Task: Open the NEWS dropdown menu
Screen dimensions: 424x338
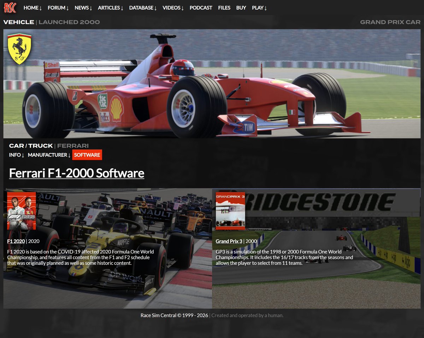Action: click(83, 7)
